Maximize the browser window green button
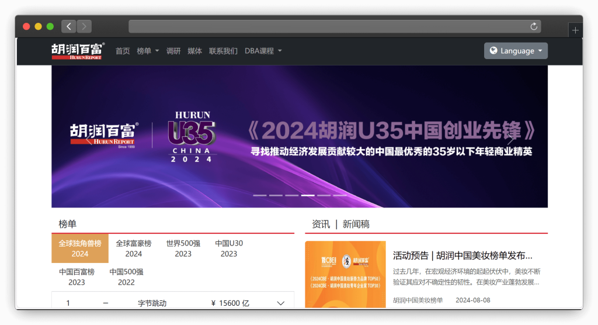This screenshot has width=598, height=325. coord(50,26)
